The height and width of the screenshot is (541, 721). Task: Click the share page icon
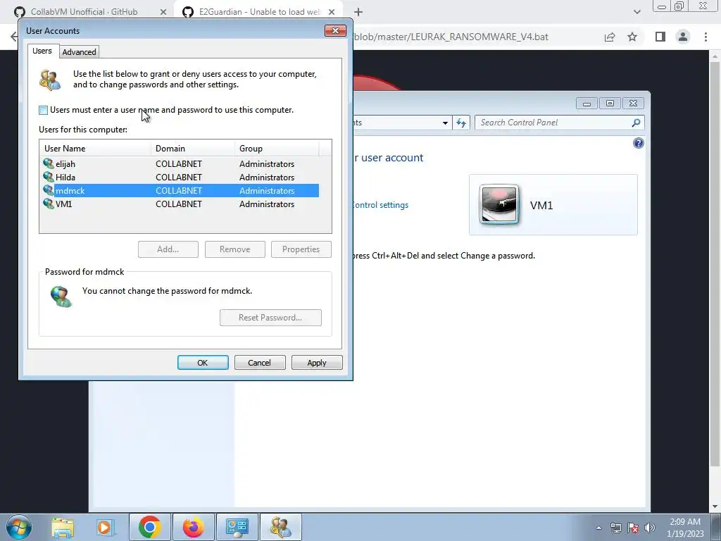tap(610, 37)
